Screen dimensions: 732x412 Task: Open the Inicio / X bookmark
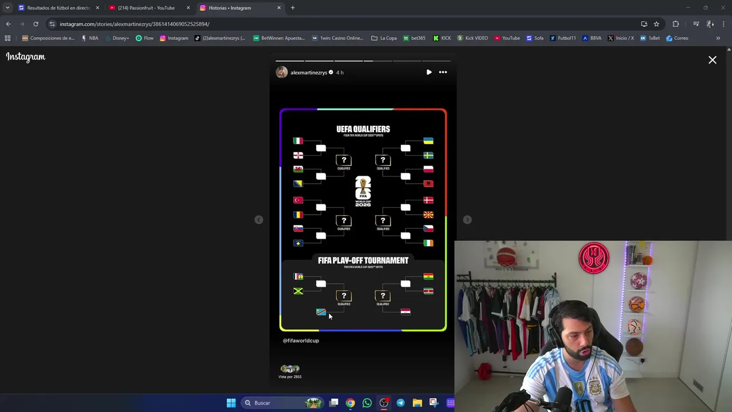tap(620, 38)
